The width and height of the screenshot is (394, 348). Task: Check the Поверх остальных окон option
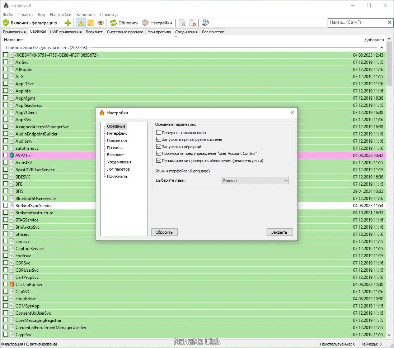(x=159, y=133)
